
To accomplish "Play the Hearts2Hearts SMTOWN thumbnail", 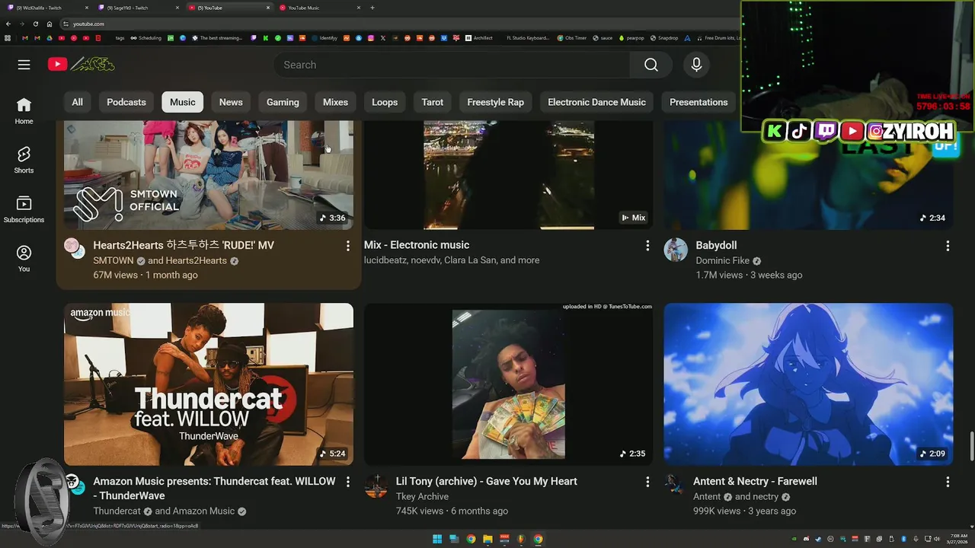I will tap(209, 175).
